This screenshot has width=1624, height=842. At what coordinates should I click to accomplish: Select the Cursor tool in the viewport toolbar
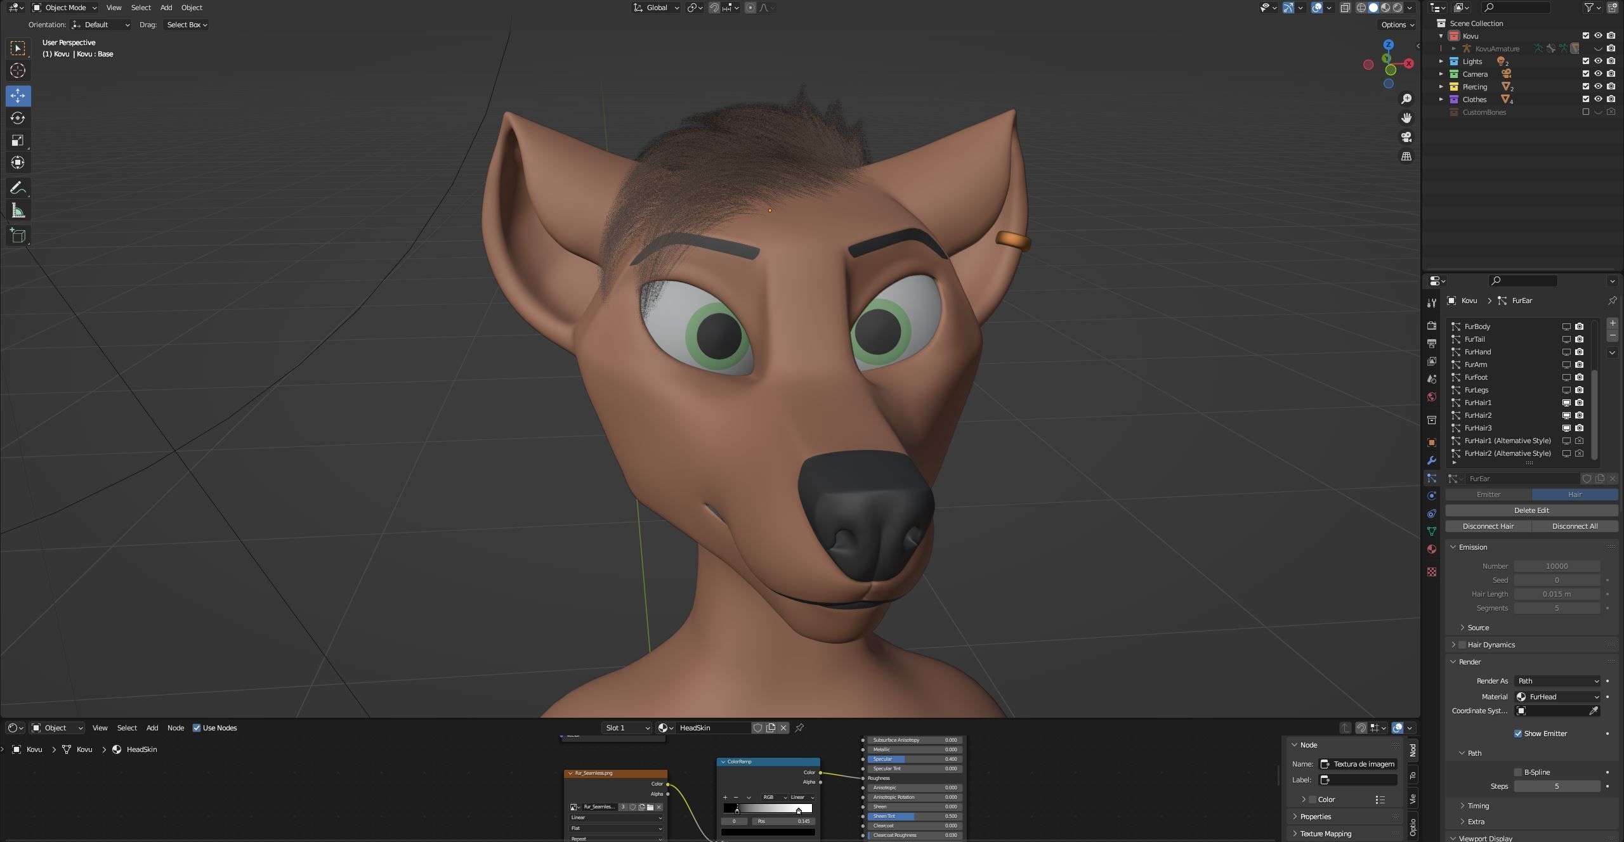click(x=18, y=70)
